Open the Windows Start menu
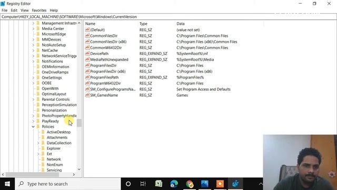337x190 pixels. click(7, 184)
